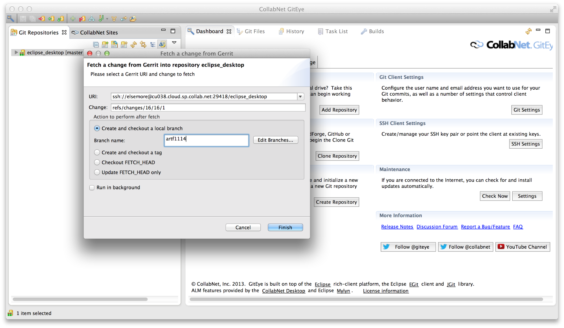Open the CollabNet Sites tab
Image resolution: width=564 pixels, height=328 pixels.
99,32
